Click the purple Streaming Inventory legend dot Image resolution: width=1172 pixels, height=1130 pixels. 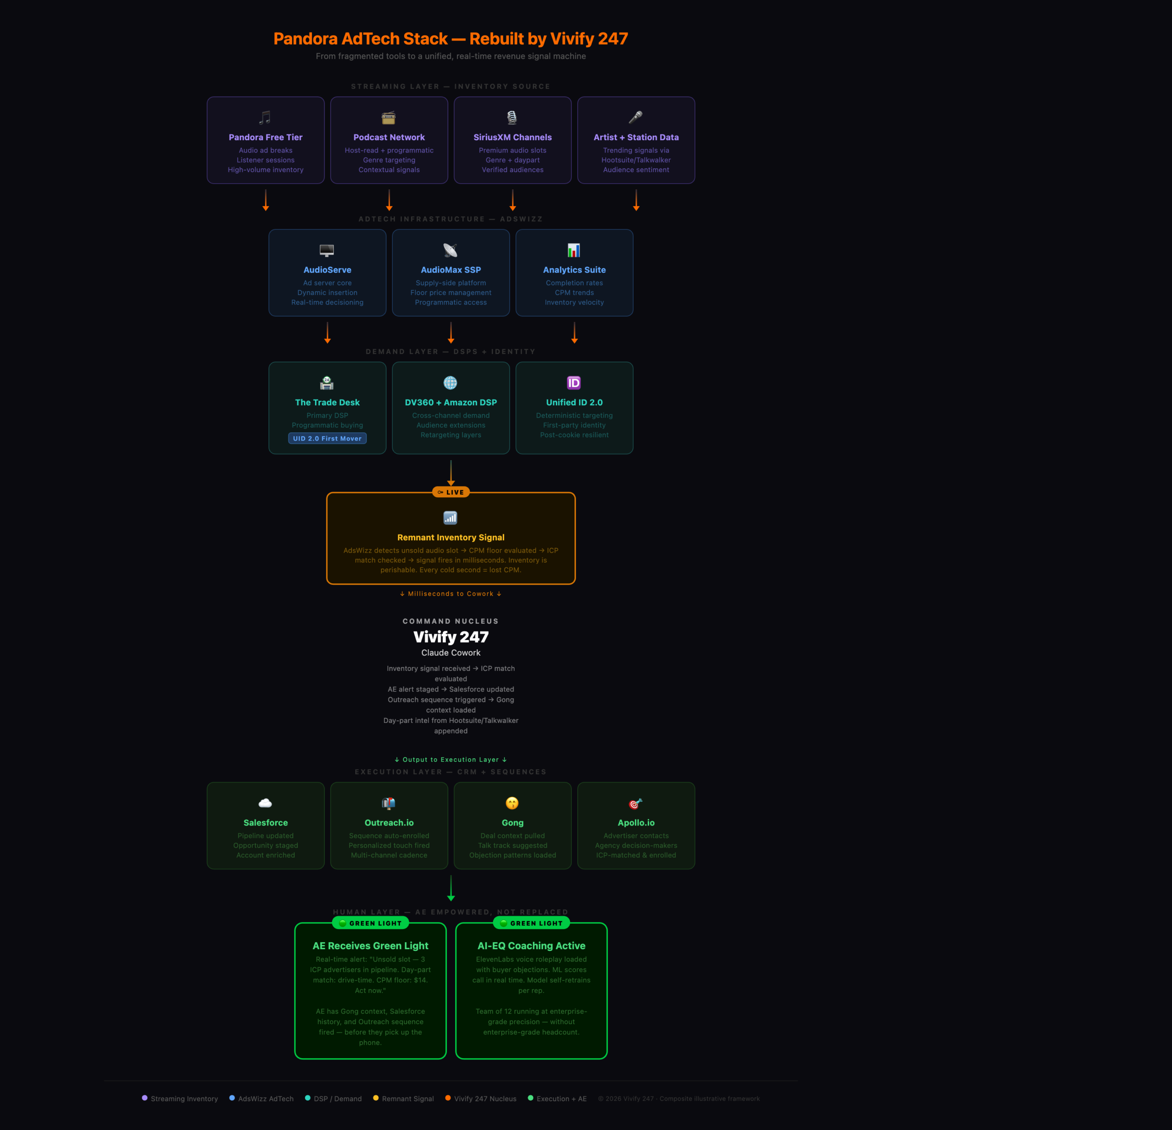(x=145, y=1097)
